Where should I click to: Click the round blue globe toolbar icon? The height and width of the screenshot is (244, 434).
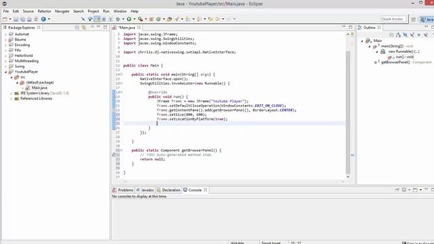click(43, 19)
